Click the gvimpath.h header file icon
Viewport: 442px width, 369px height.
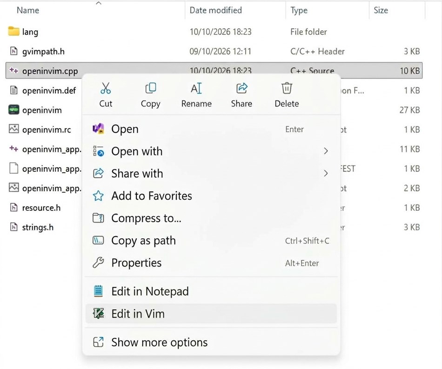click(x=13, y=51)
